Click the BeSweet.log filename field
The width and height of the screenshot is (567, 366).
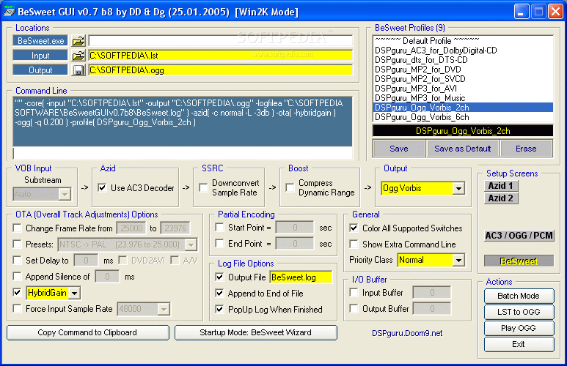point(301,277)
